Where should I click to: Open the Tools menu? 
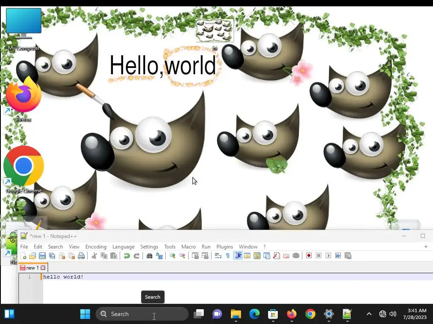point(170,246)
